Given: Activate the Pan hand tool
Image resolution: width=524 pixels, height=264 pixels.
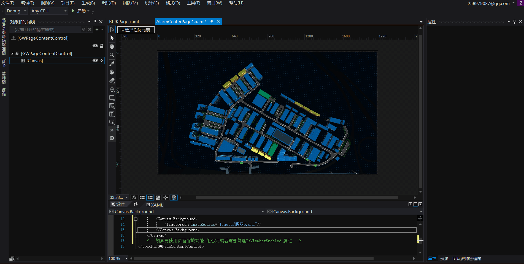Looking at the screenshot, I should (112, 46).
